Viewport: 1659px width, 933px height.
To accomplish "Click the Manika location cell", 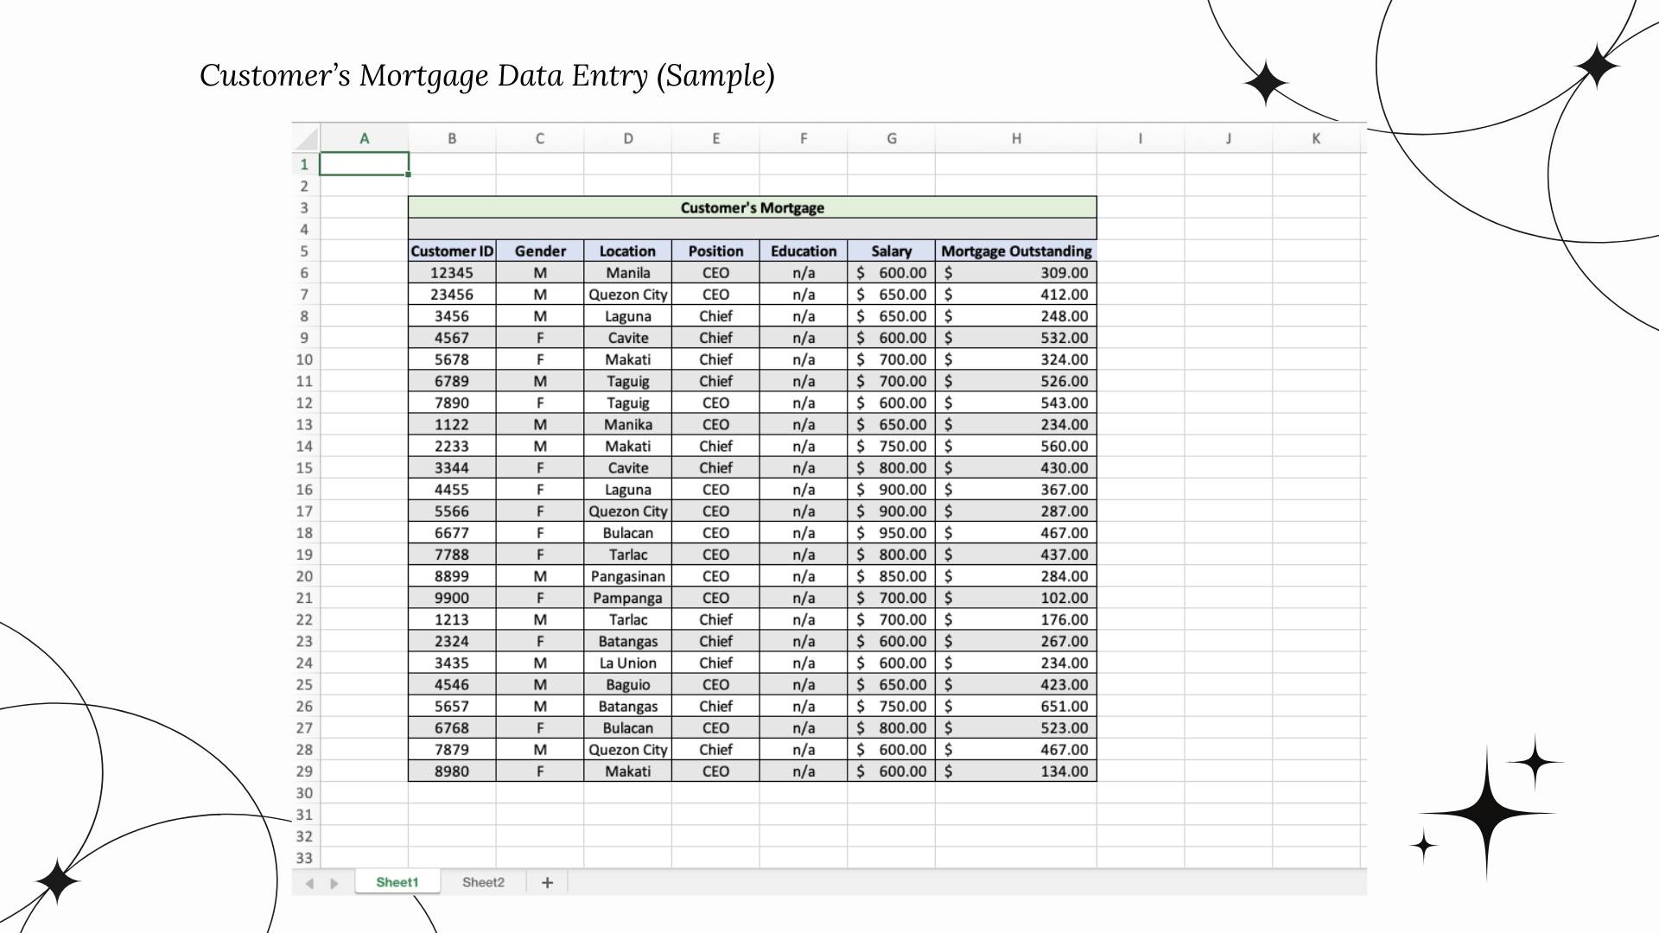I will pyautogui.click(x=628, y=424).
